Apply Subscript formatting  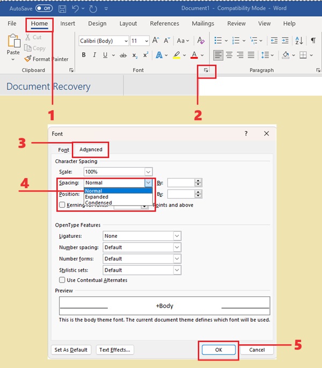click(x=134, y=55)
